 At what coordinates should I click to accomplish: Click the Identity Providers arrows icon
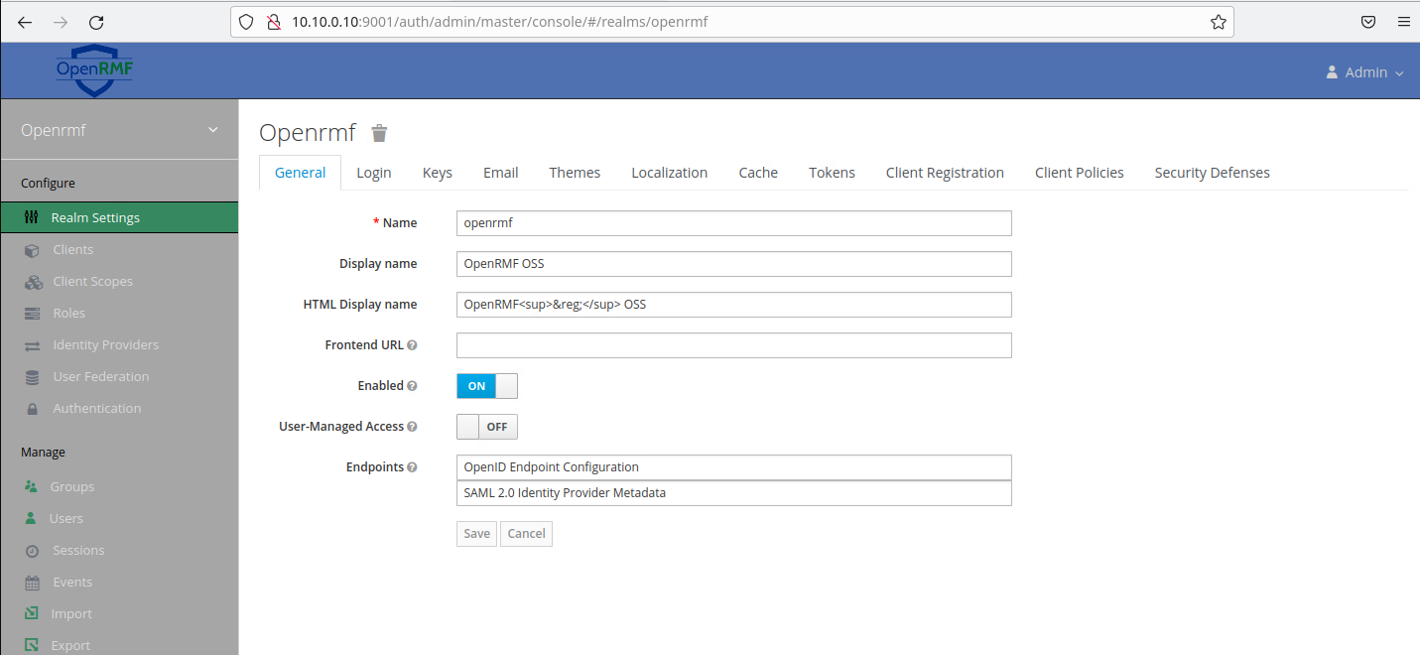coord(31,344)
